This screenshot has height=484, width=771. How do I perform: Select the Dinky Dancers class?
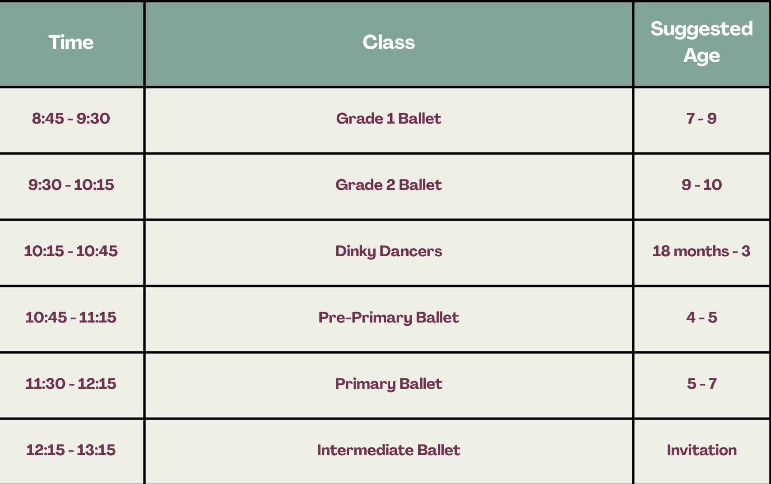tap(389, 251)
